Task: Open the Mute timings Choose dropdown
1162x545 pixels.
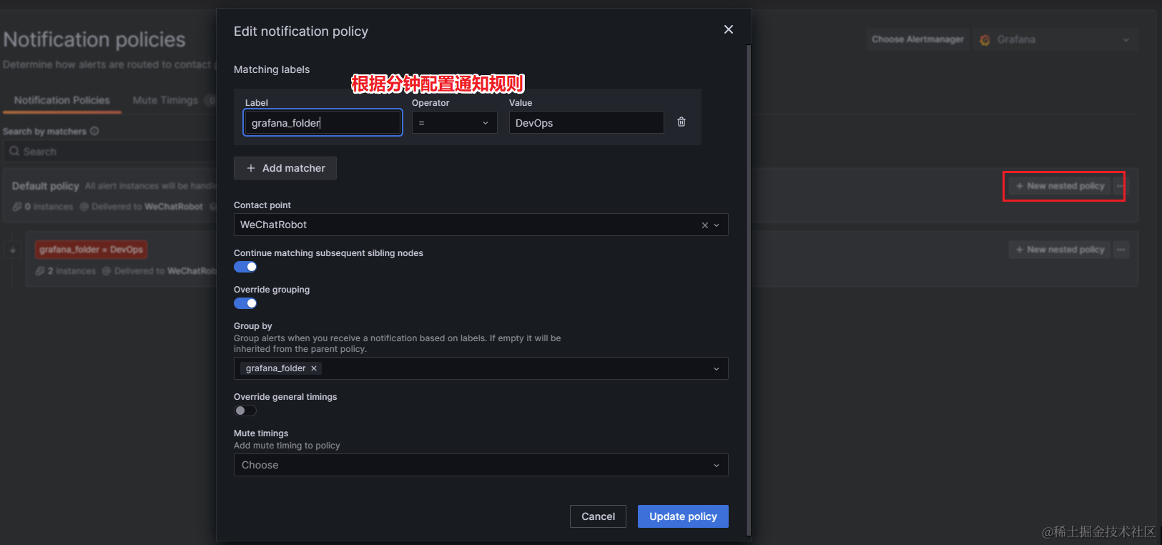Action: pyautogui.click(x=481, y=465)
